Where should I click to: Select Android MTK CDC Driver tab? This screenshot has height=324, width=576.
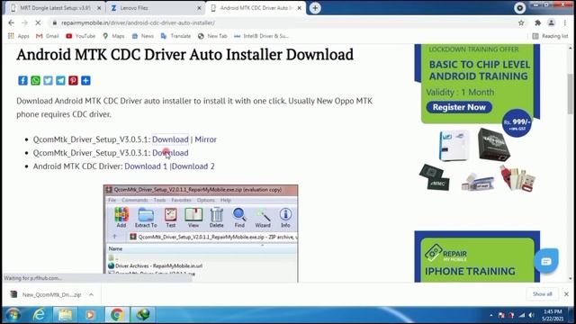tap(256, 8)
